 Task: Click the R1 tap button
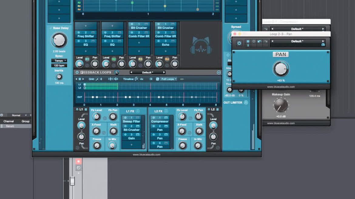point(87,59)
